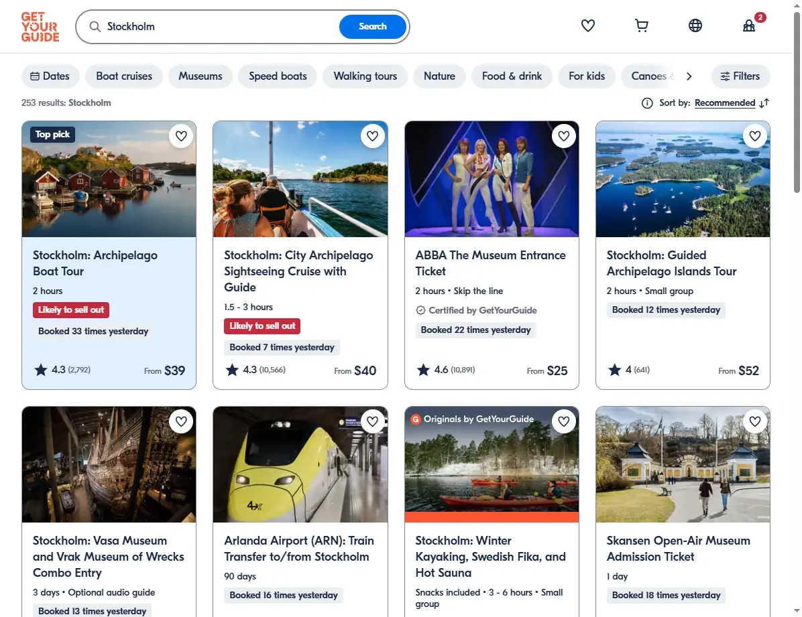Select the Boat cruises category chip

pyautogui.click(x=124, y=76)
